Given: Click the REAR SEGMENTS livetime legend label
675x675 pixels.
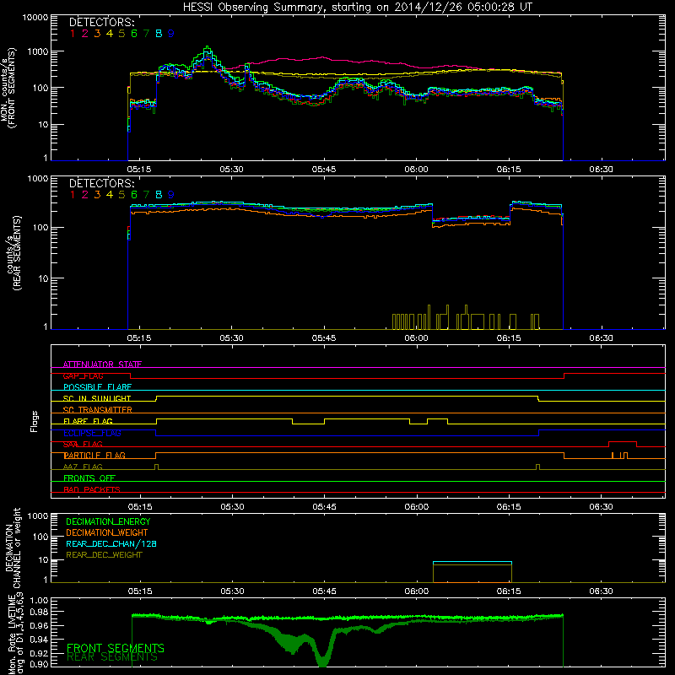Looking at the screenshot, I should 112,657.
